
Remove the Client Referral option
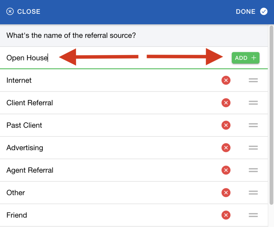tap(226, 103)
